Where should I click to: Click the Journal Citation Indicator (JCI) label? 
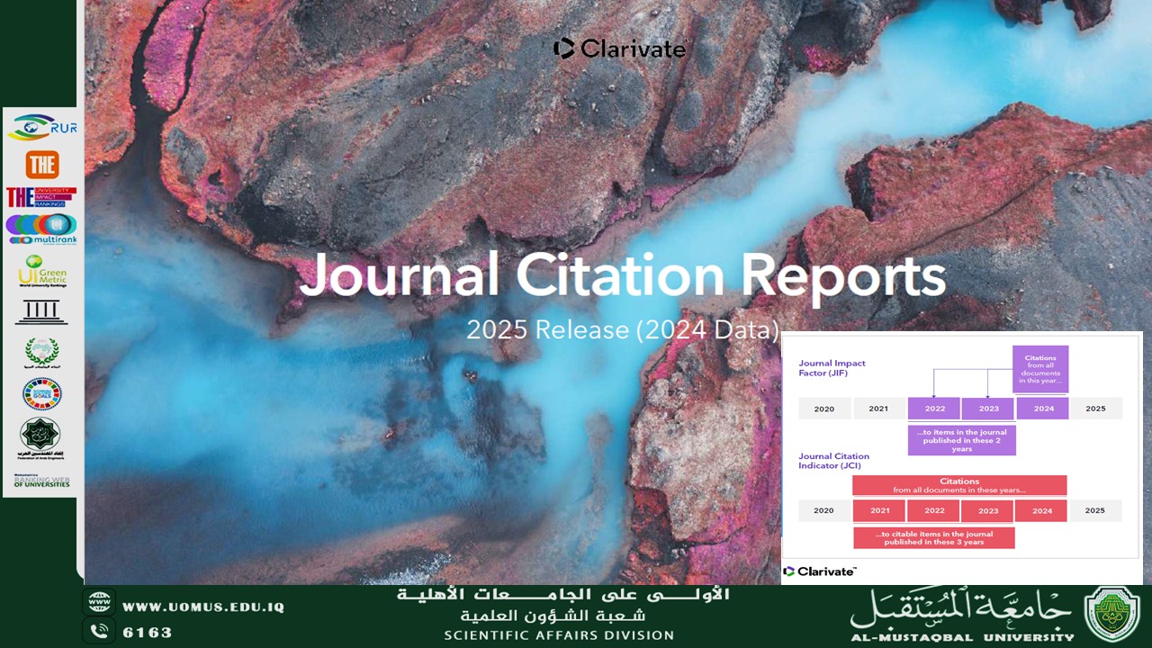[x=833, y=461]
